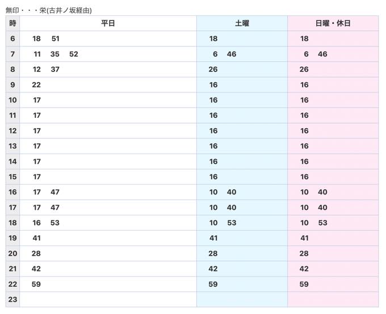Select the 平日 weekday column header
The height and width of the screenshot is (314, 386).
point(108,23)
